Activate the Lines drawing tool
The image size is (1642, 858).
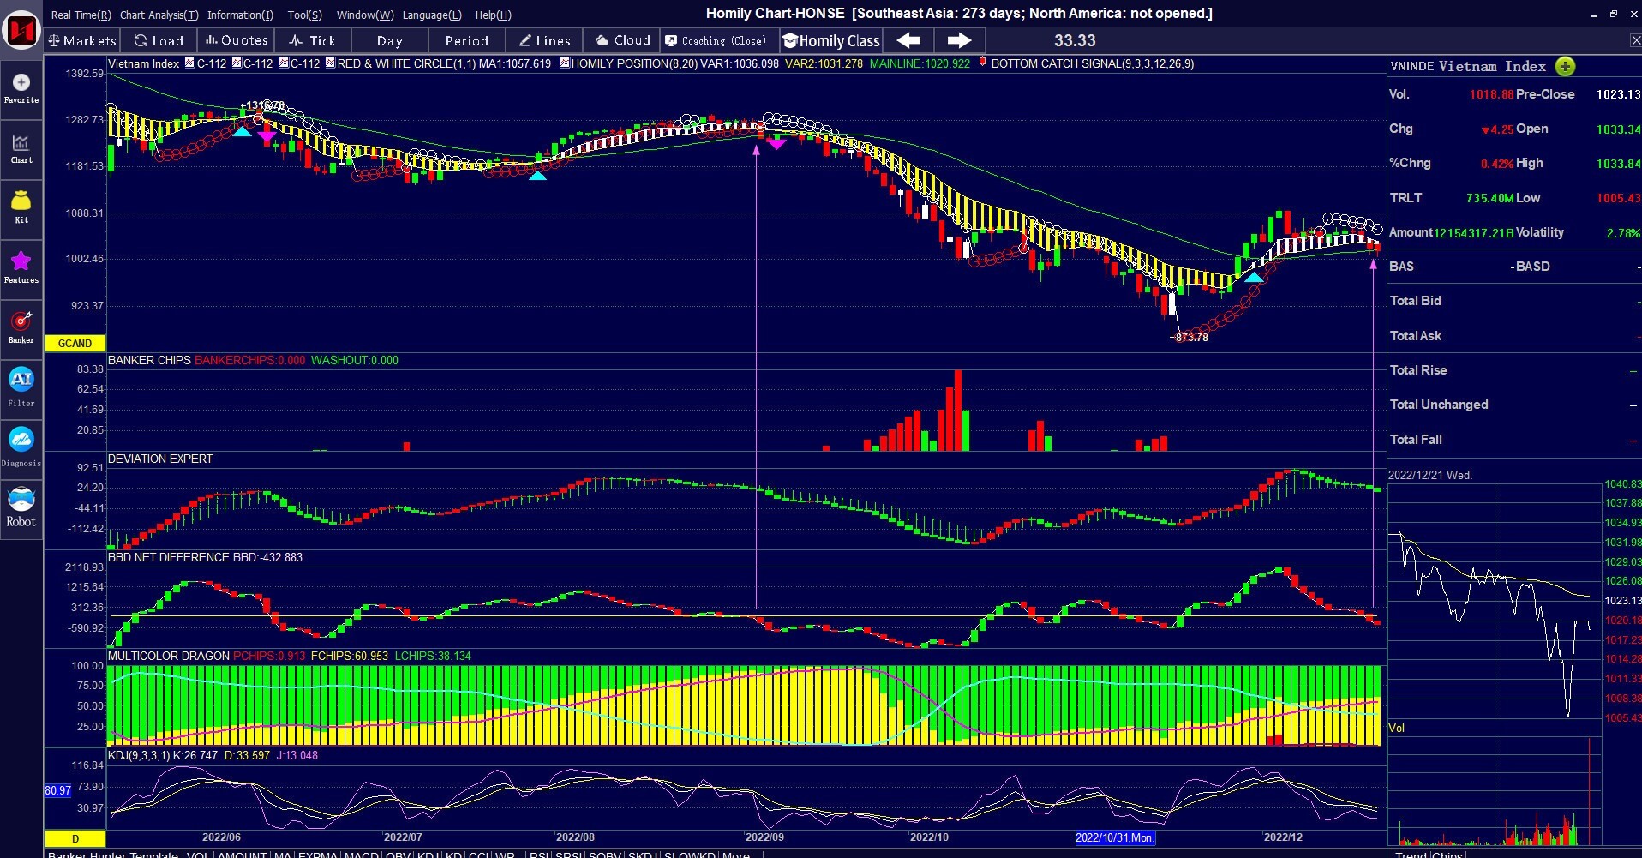click(x=545, y=40)
